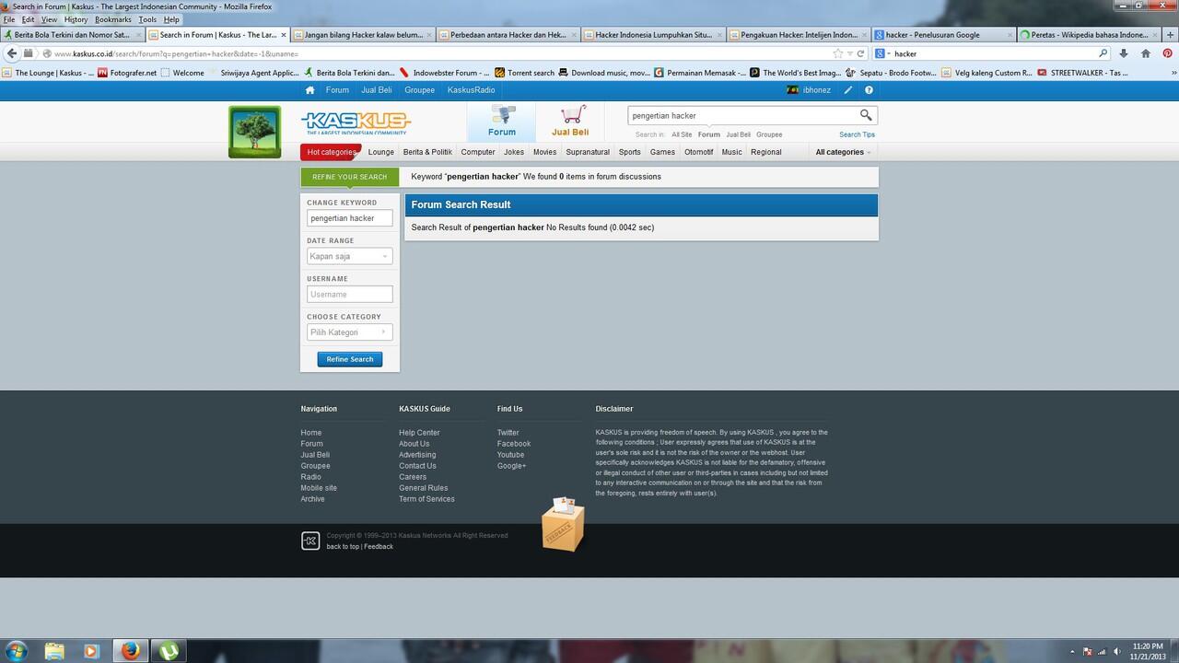The width and height of the screenshot is (1179, 663).
Task: Switch to 'Hacker Indonesia Lumpuhkan' tab
Action: click(x=652, y=35)
